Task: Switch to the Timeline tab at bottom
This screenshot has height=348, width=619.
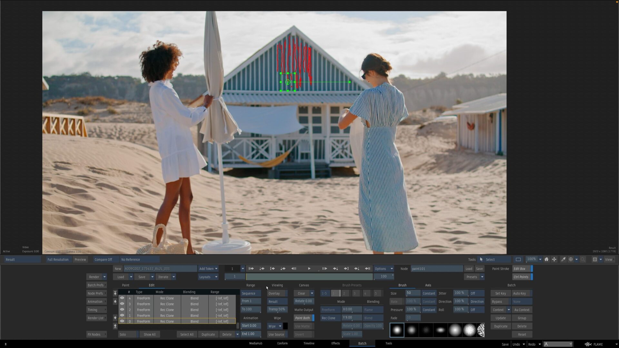Action: tap(309, 343)
